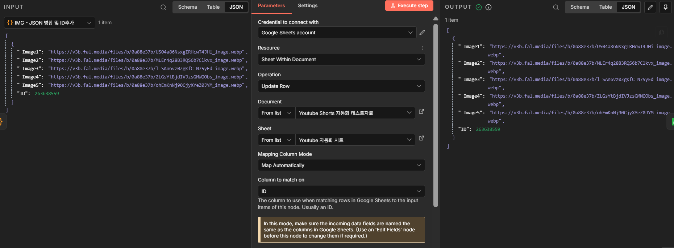Edit the Google Sheets credential
The width and height of the screenshot is (674, 248).
coord(422,33)
